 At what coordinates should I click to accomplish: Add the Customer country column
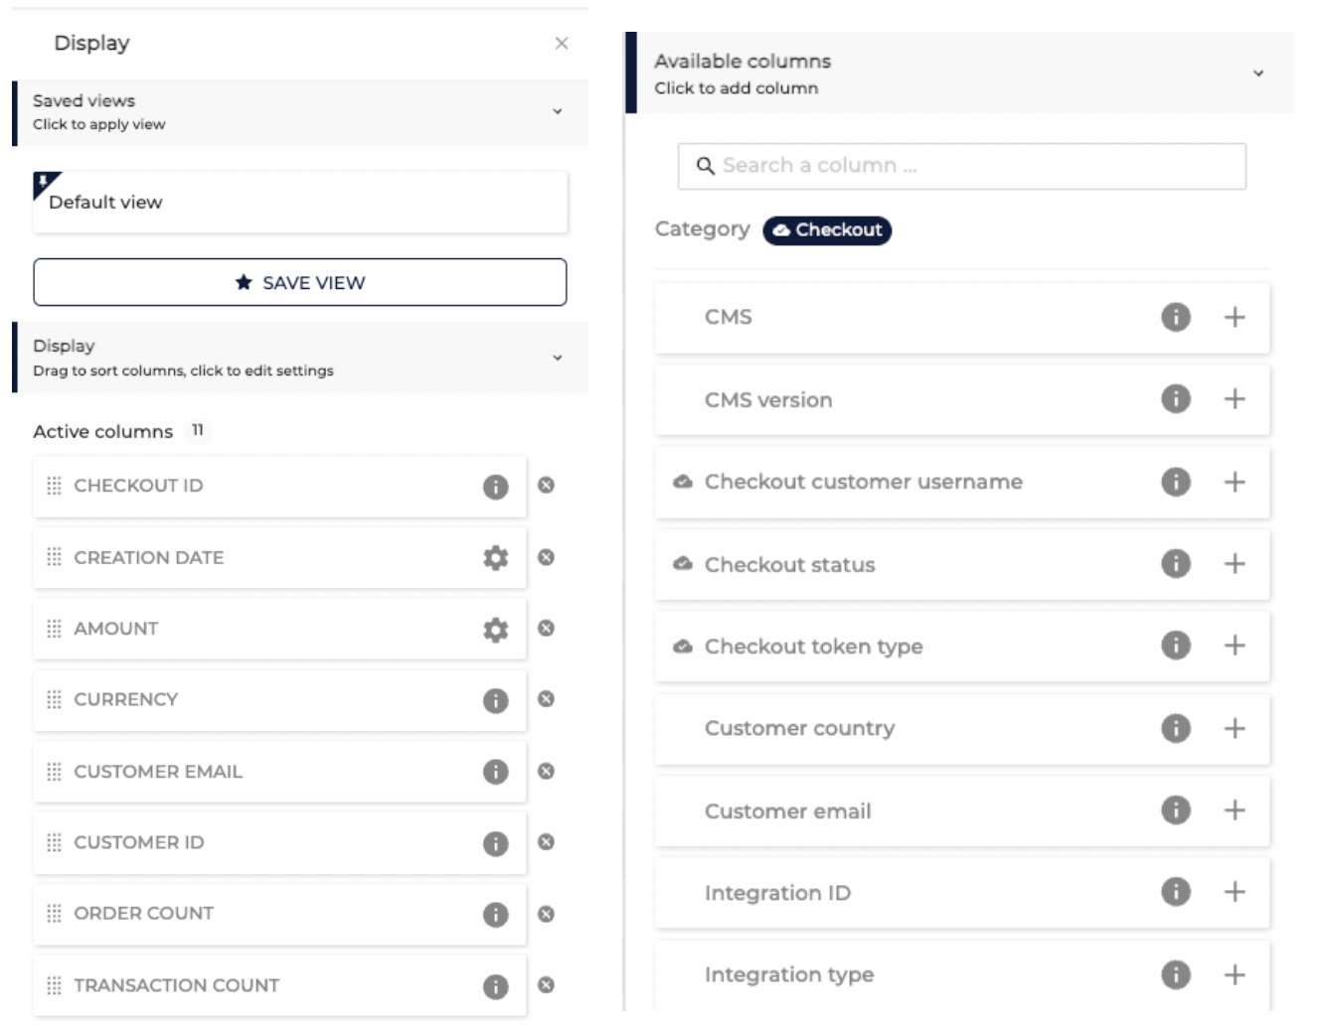1235,729
